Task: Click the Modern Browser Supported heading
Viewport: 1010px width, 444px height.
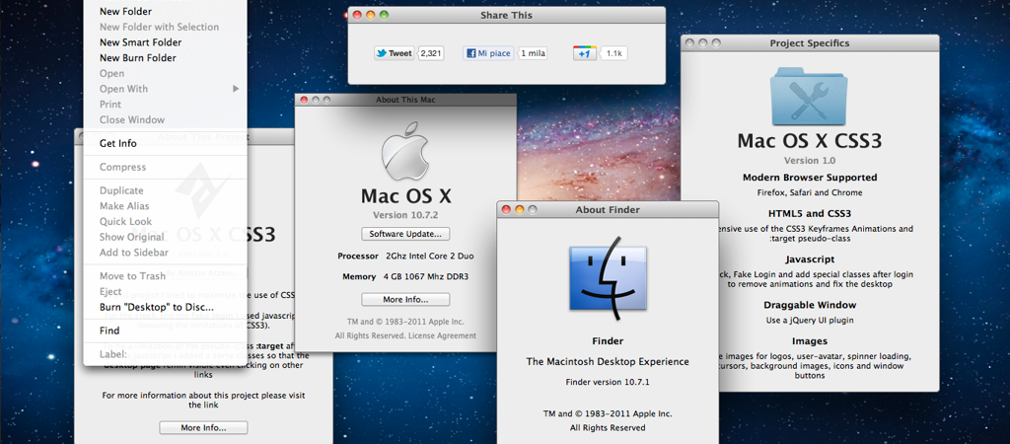Action: [x=810, y=178]
